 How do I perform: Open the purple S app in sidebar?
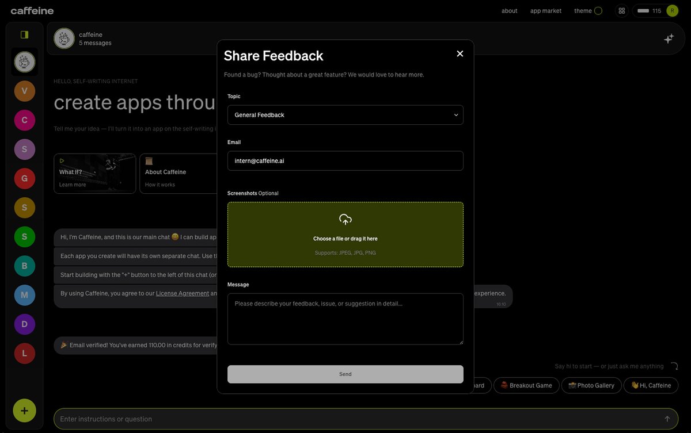point(25,150)
